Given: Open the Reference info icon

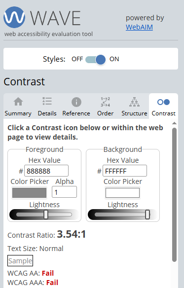Looking at the screenshot, I should click(x=76, y=102).
